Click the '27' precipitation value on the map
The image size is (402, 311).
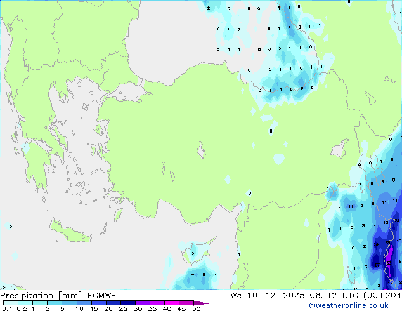[x=377, y=265]
